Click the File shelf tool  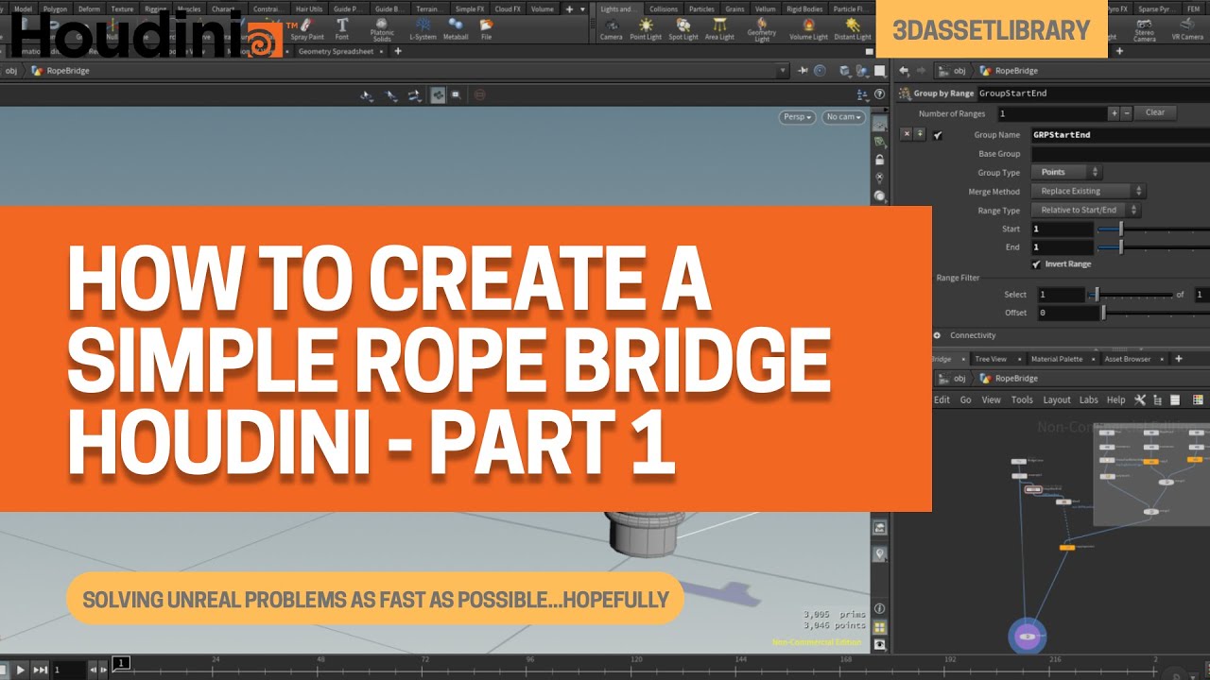[486, 28]
